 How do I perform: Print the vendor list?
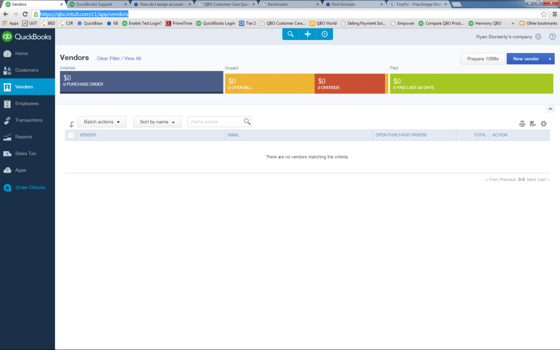click(522, 124)
